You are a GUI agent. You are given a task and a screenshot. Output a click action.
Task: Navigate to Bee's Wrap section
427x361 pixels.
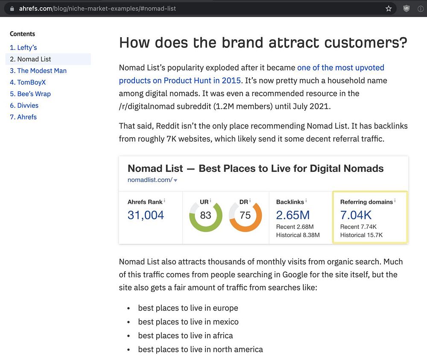tap(30, 94)
